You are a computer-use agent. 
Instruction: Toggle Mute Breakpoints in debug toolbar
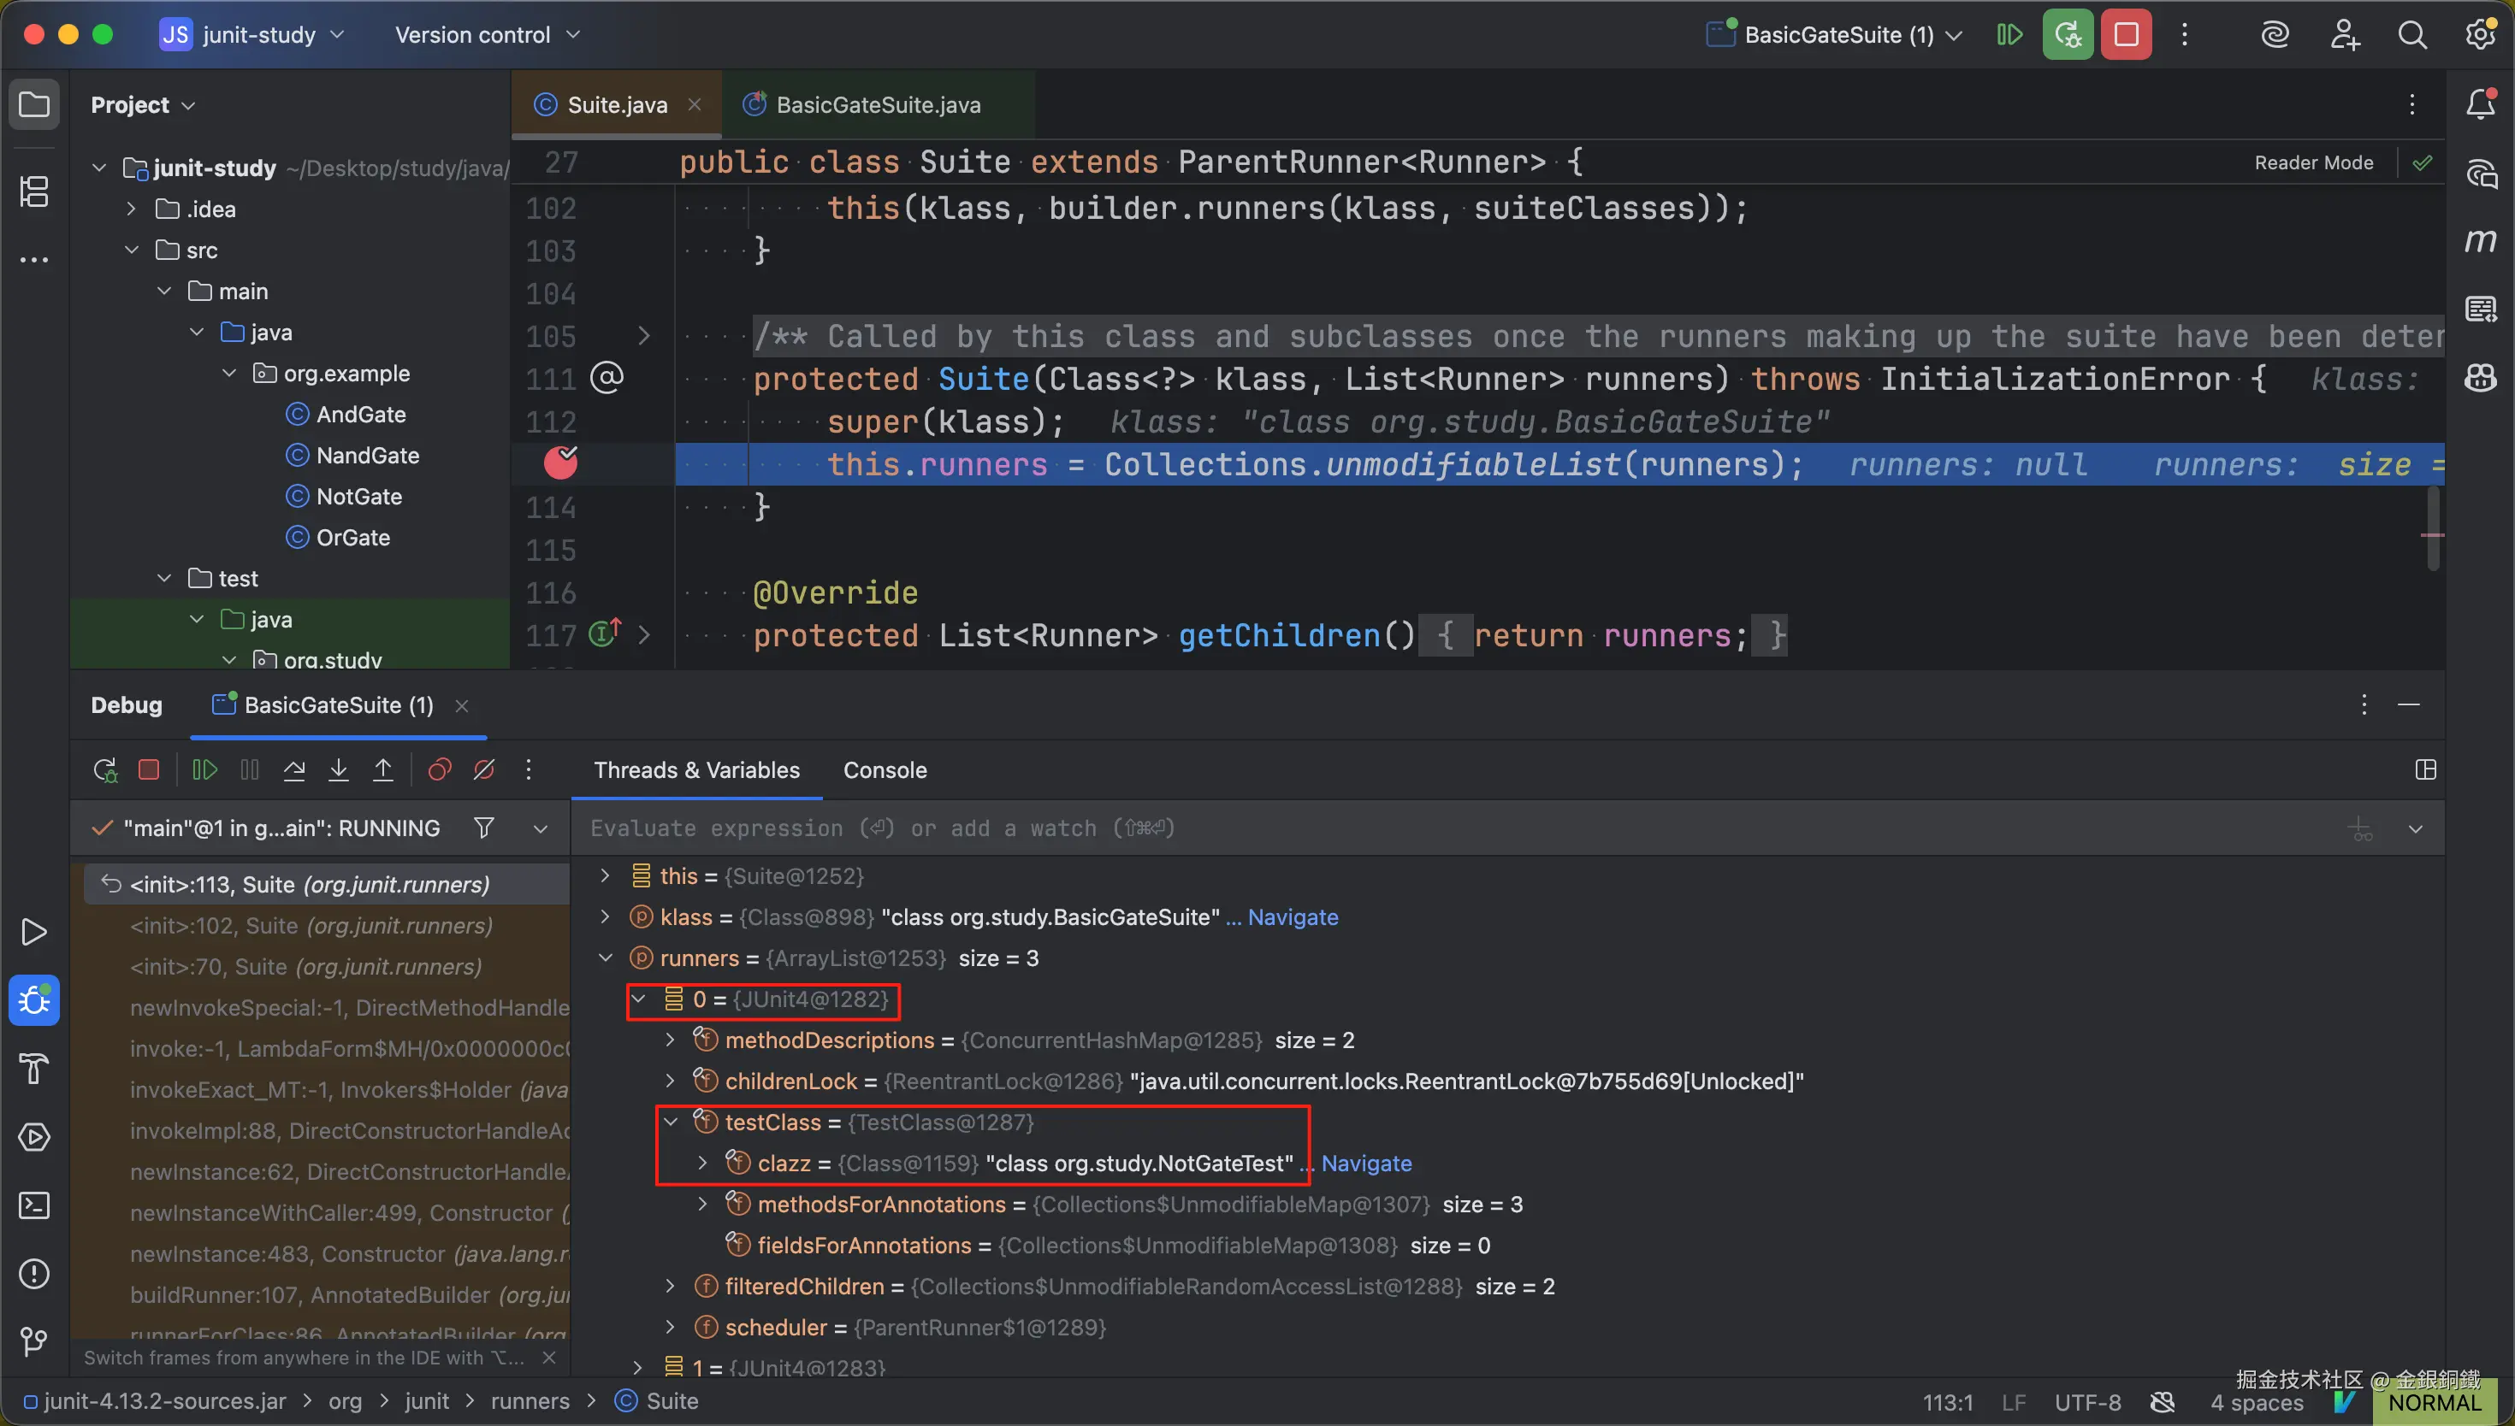[484, 769]
